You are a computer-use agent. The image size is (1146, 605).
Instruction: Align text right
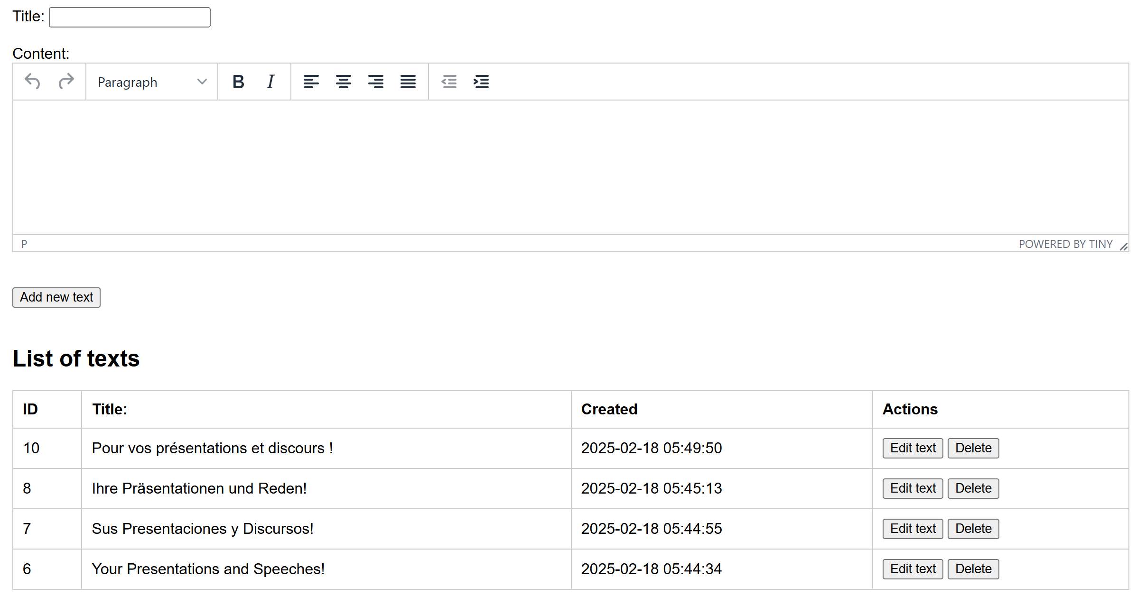click(376, 82)
